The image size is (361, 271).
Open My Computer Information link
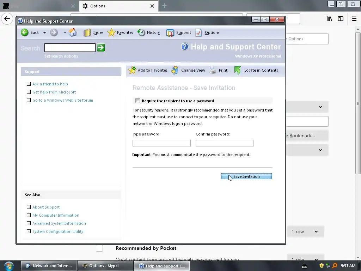click(56, 215)
